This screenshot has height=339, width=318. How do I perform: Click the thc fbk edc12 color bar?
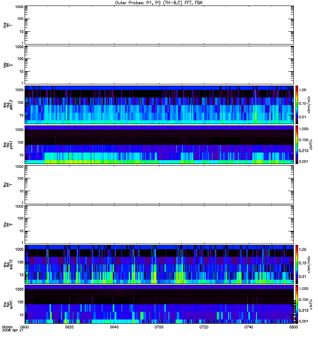(x=297, y=264)
